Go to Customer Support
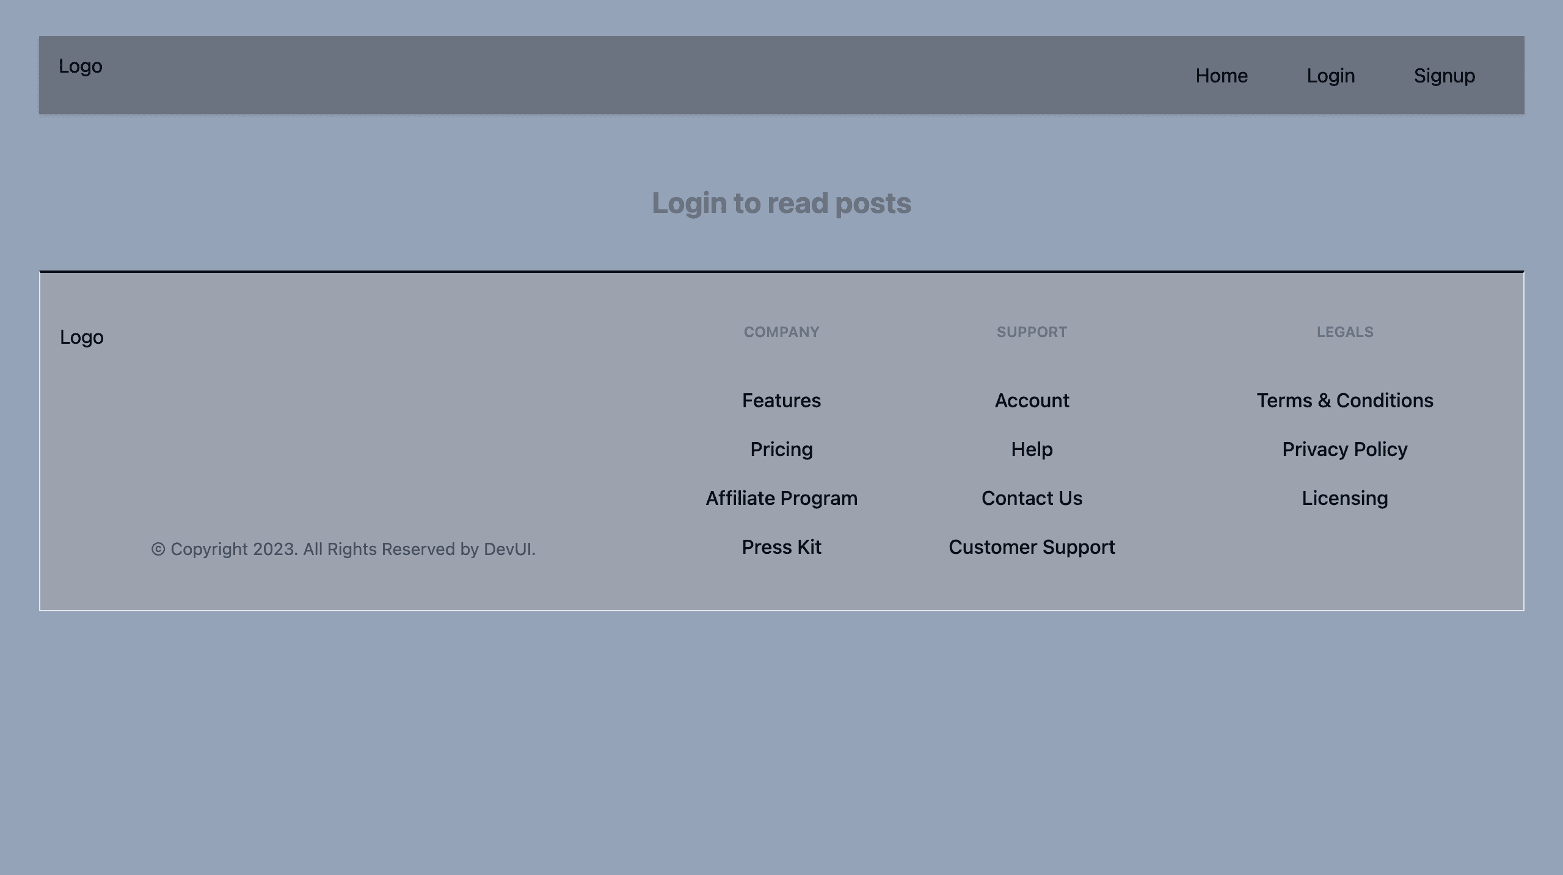The image size is (1563, 875). [1032, 547]
